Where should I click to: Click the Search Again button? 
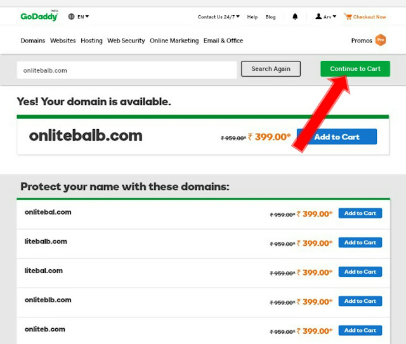point(271,69)
